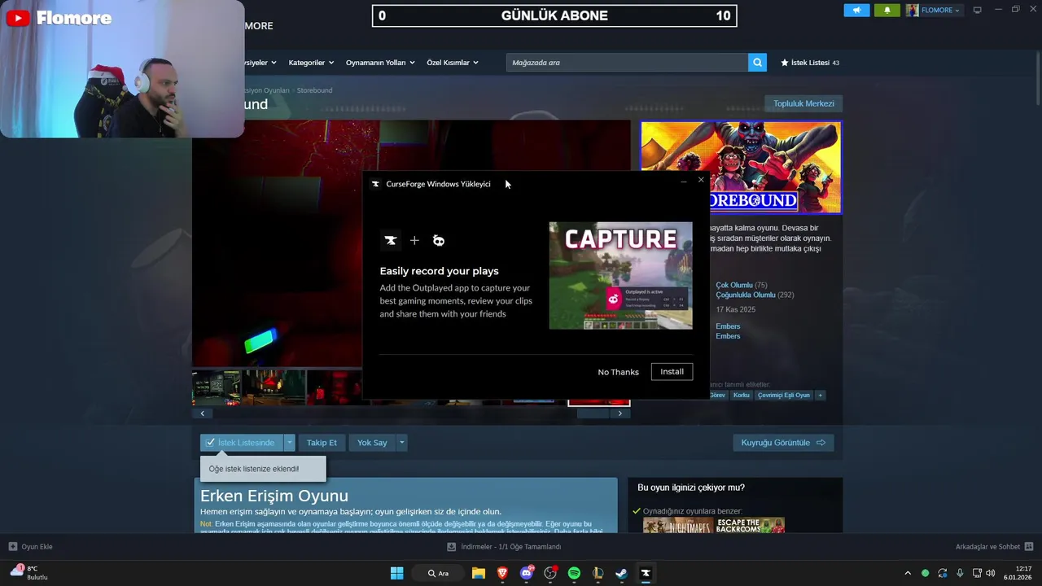Open Steam announcements megaphone icon
This screenshot has width=1042, height=586.
[856, 10]
